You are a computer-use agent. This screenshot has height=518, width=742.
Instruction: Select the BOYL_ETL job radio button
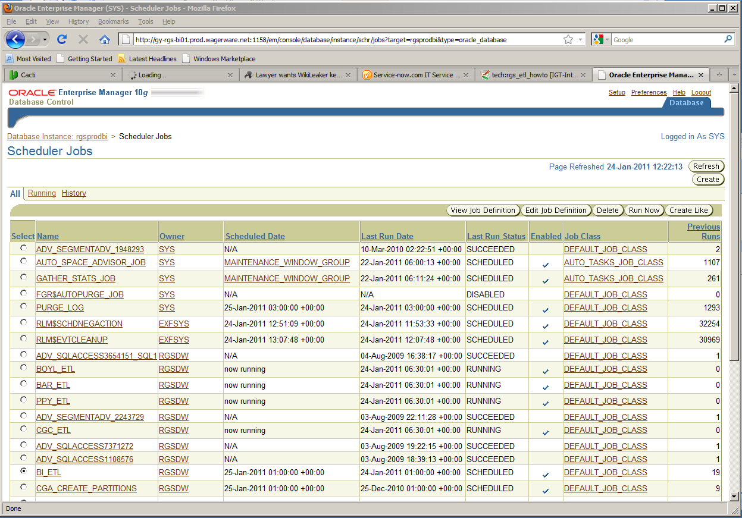(23, 368)
